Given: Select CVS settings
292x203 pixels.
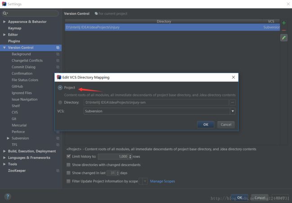Looking at the screenshot, I should coord(15,112).
